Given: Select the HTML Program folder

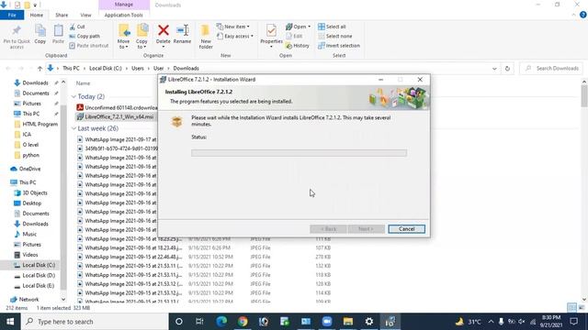Looking at the screenshot, I should tap(40, 125).
